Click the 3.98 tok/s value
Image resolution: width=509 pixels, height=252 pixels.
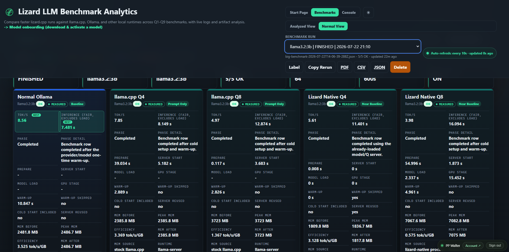(x=409, y=120)
